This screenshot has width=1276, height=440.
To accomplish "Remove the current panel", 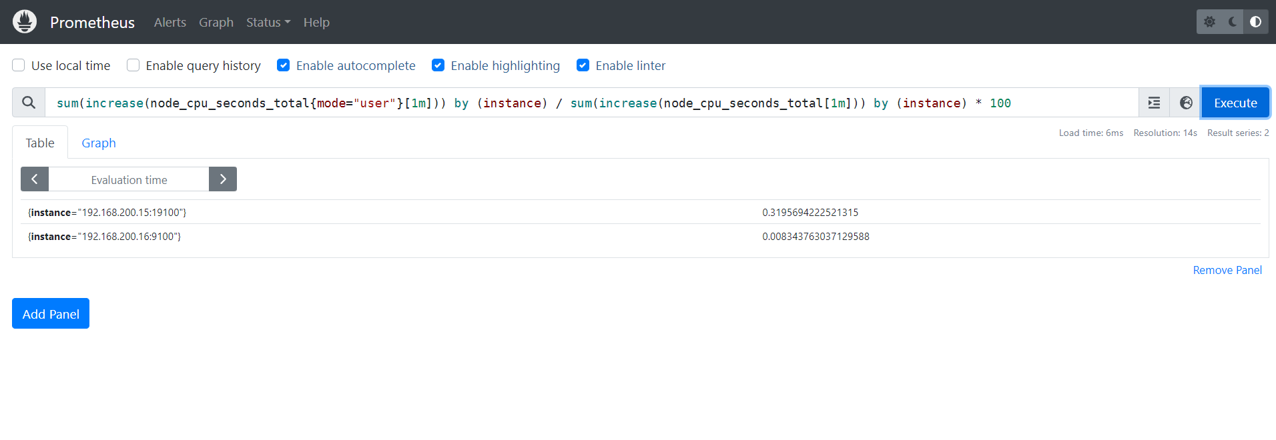I will tap(1227, 270).
